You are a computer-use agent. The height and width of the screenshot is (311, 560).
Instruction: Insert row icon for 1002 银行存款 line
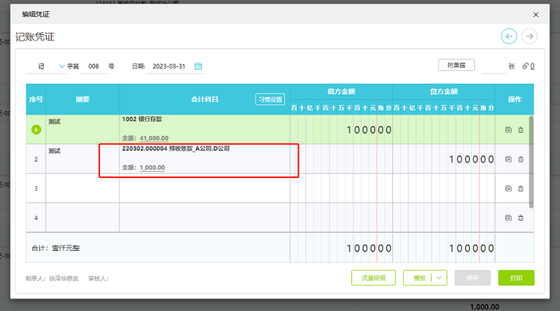(x=509, y=130)
